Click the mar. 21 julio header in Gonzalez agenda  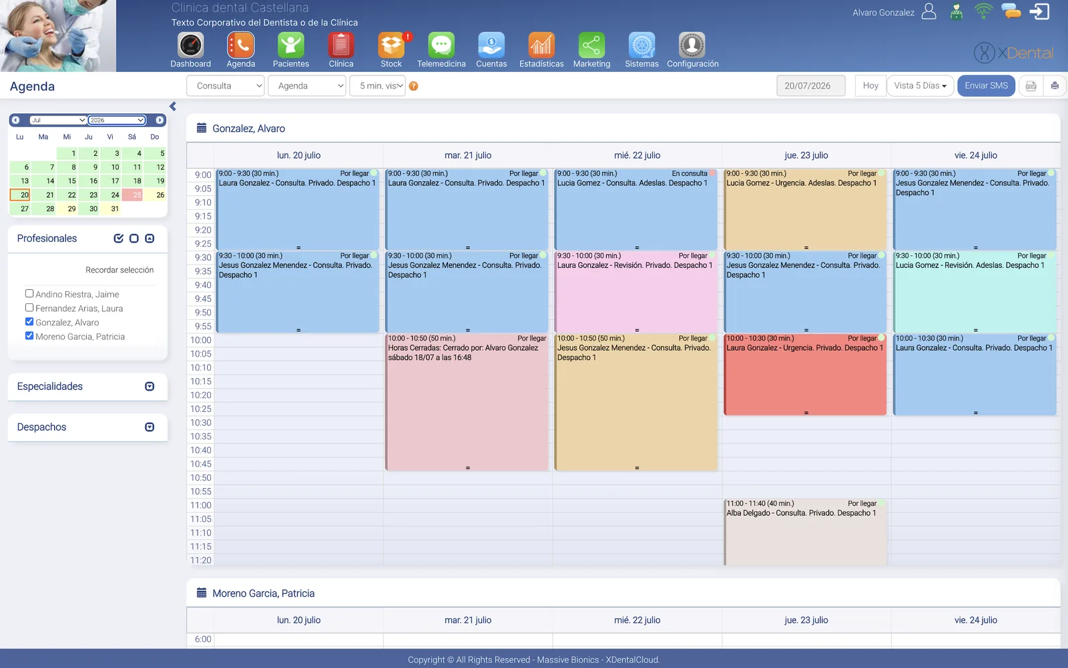click(468, 155)
